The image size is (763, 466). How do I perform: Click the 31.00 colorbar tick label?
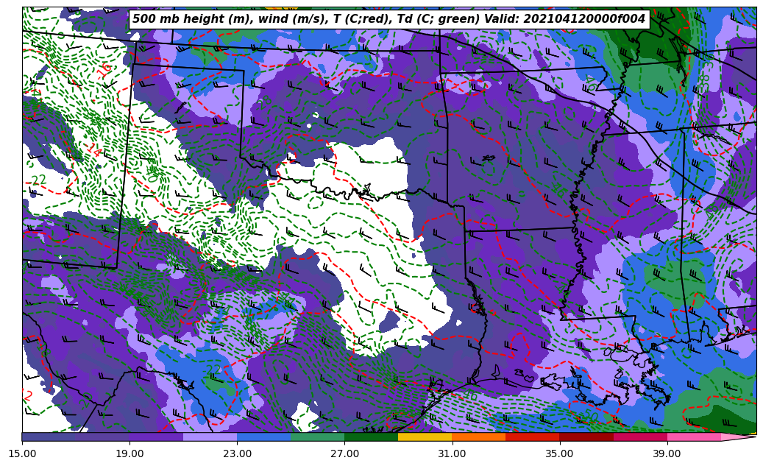click(x=452, y=453)
